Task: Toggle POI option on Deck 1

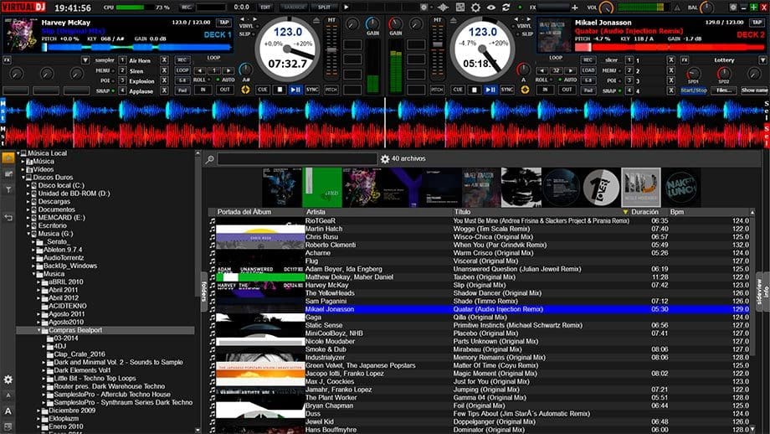Action: 106,80
